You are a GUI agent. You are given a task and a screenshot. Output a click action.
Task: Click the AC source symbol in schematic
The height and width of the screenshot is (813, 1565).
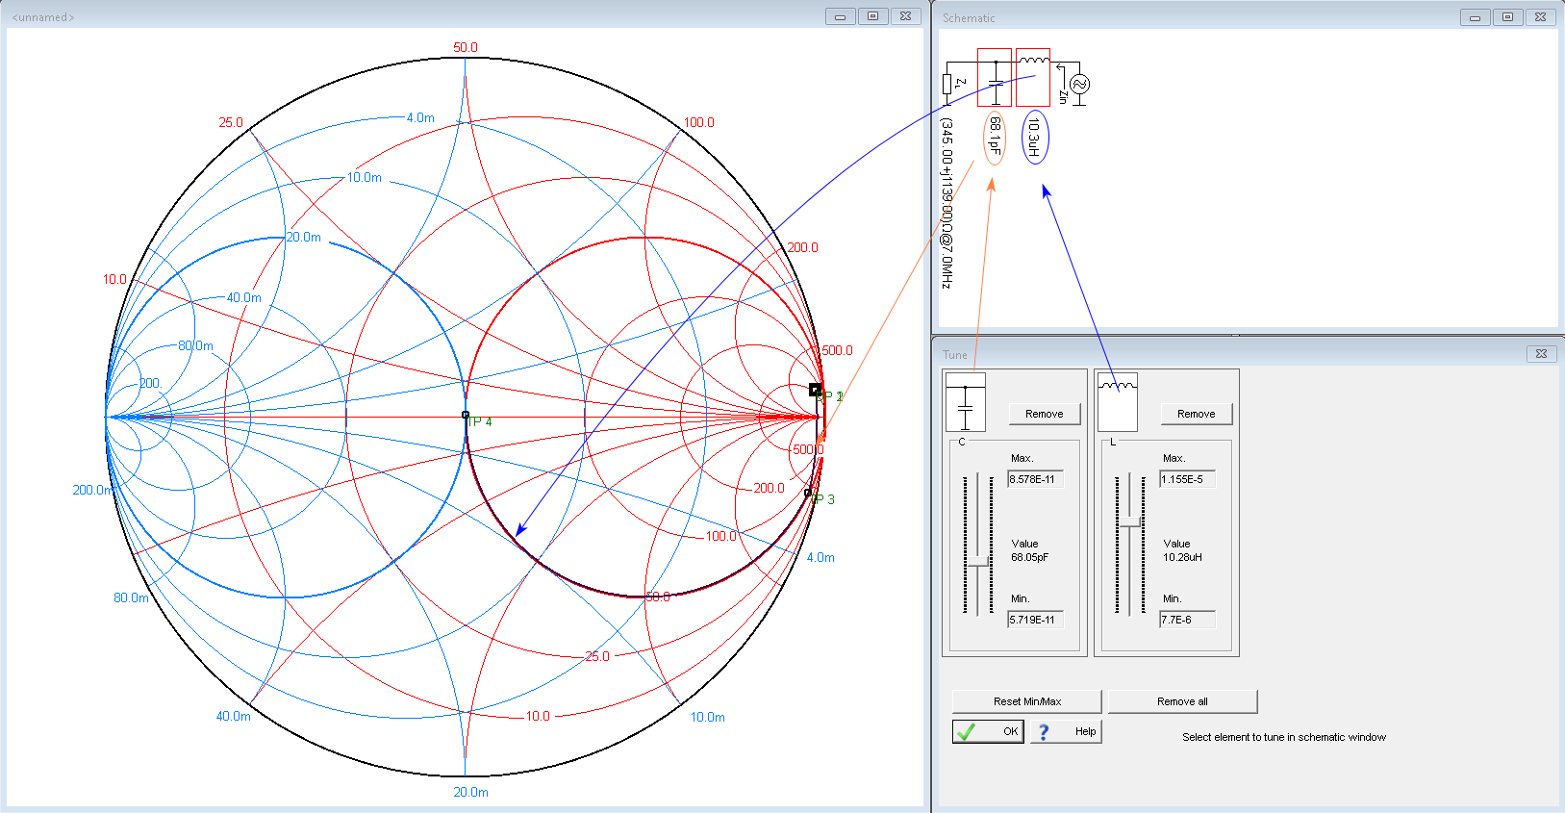1078,85
